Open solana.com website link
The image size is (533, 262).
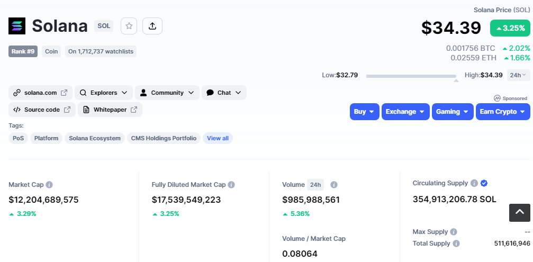click(40, 93)
